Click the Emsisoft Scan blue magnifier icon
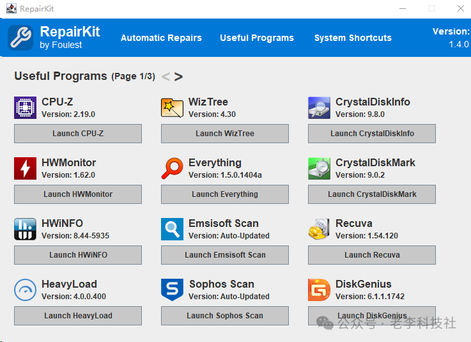The height and width of the screenshot is (342, 471). click(x=172, y=229)
